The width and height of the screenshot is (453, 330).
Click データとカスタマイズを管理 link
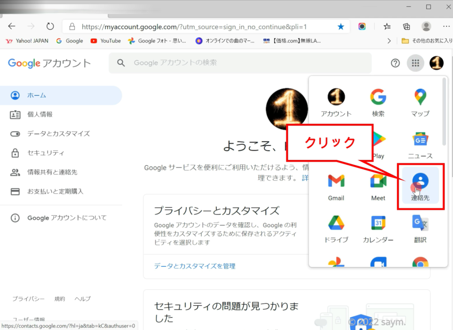click(195, 266)
